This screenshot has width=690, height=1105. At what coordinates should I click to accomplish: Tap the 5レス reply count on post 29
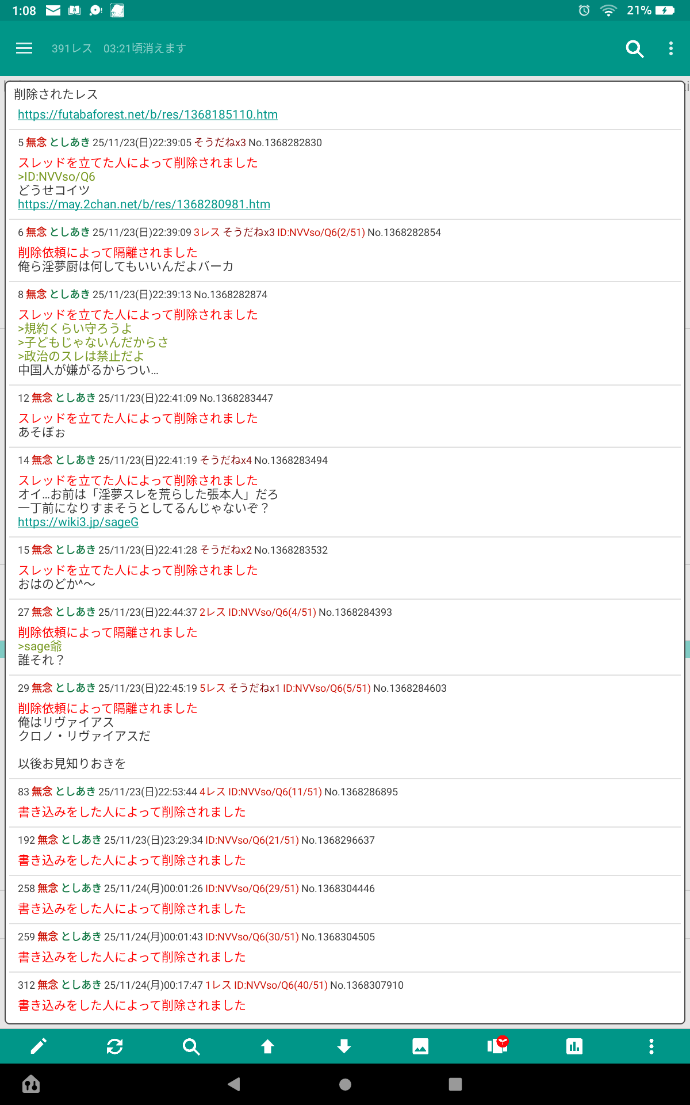[212, 688]
